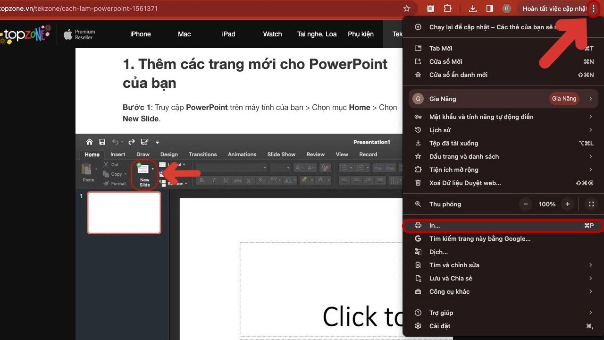Click the save disk icon in PowerPoint
This screenshot has width=604, height=340.
(102, 142)
